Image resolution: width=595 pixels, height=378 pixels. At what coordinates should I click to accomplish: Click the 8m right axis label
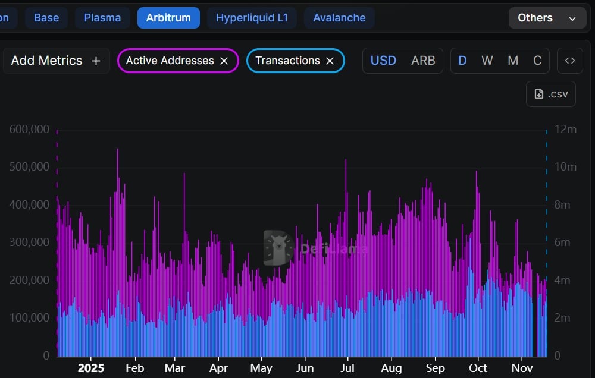[562, 204]
